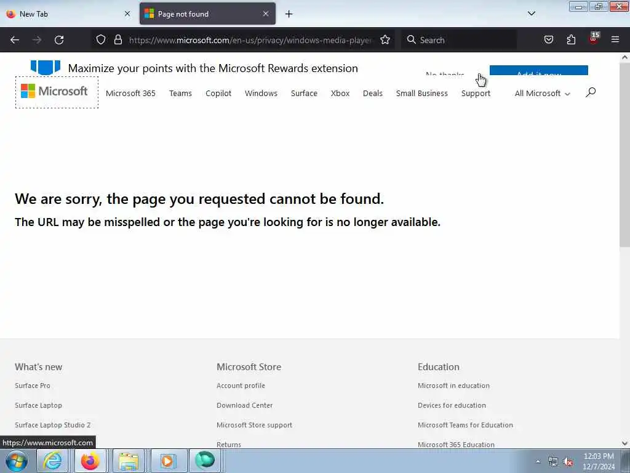Image resolution: width=630 pixels, height=473 pixels.
Task: Open Support in the navigation bar
Action: [x=476, y=94]
